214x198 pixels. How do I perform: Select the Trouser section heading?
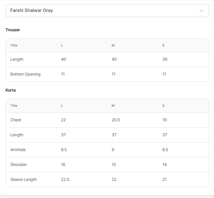[13, 30]
